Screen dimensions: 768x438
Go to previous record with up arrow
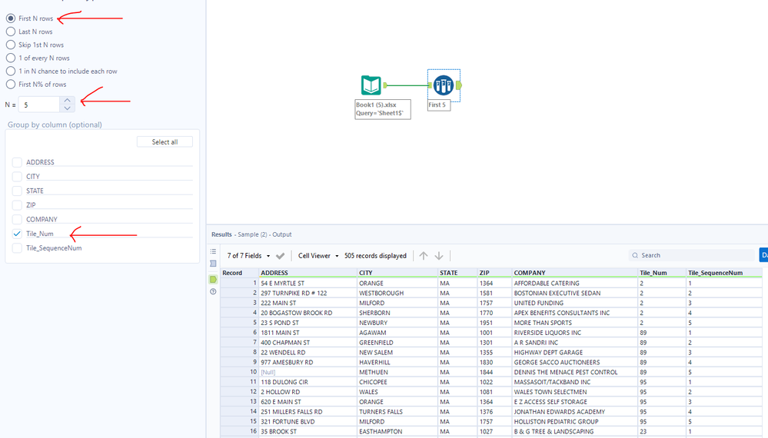point(424,255)
